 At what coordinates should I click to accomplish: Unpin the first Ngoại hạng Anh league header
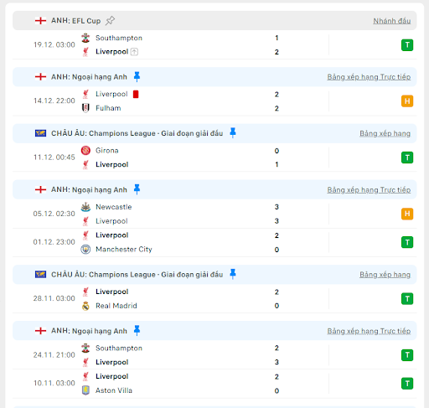tap(137, 77)
